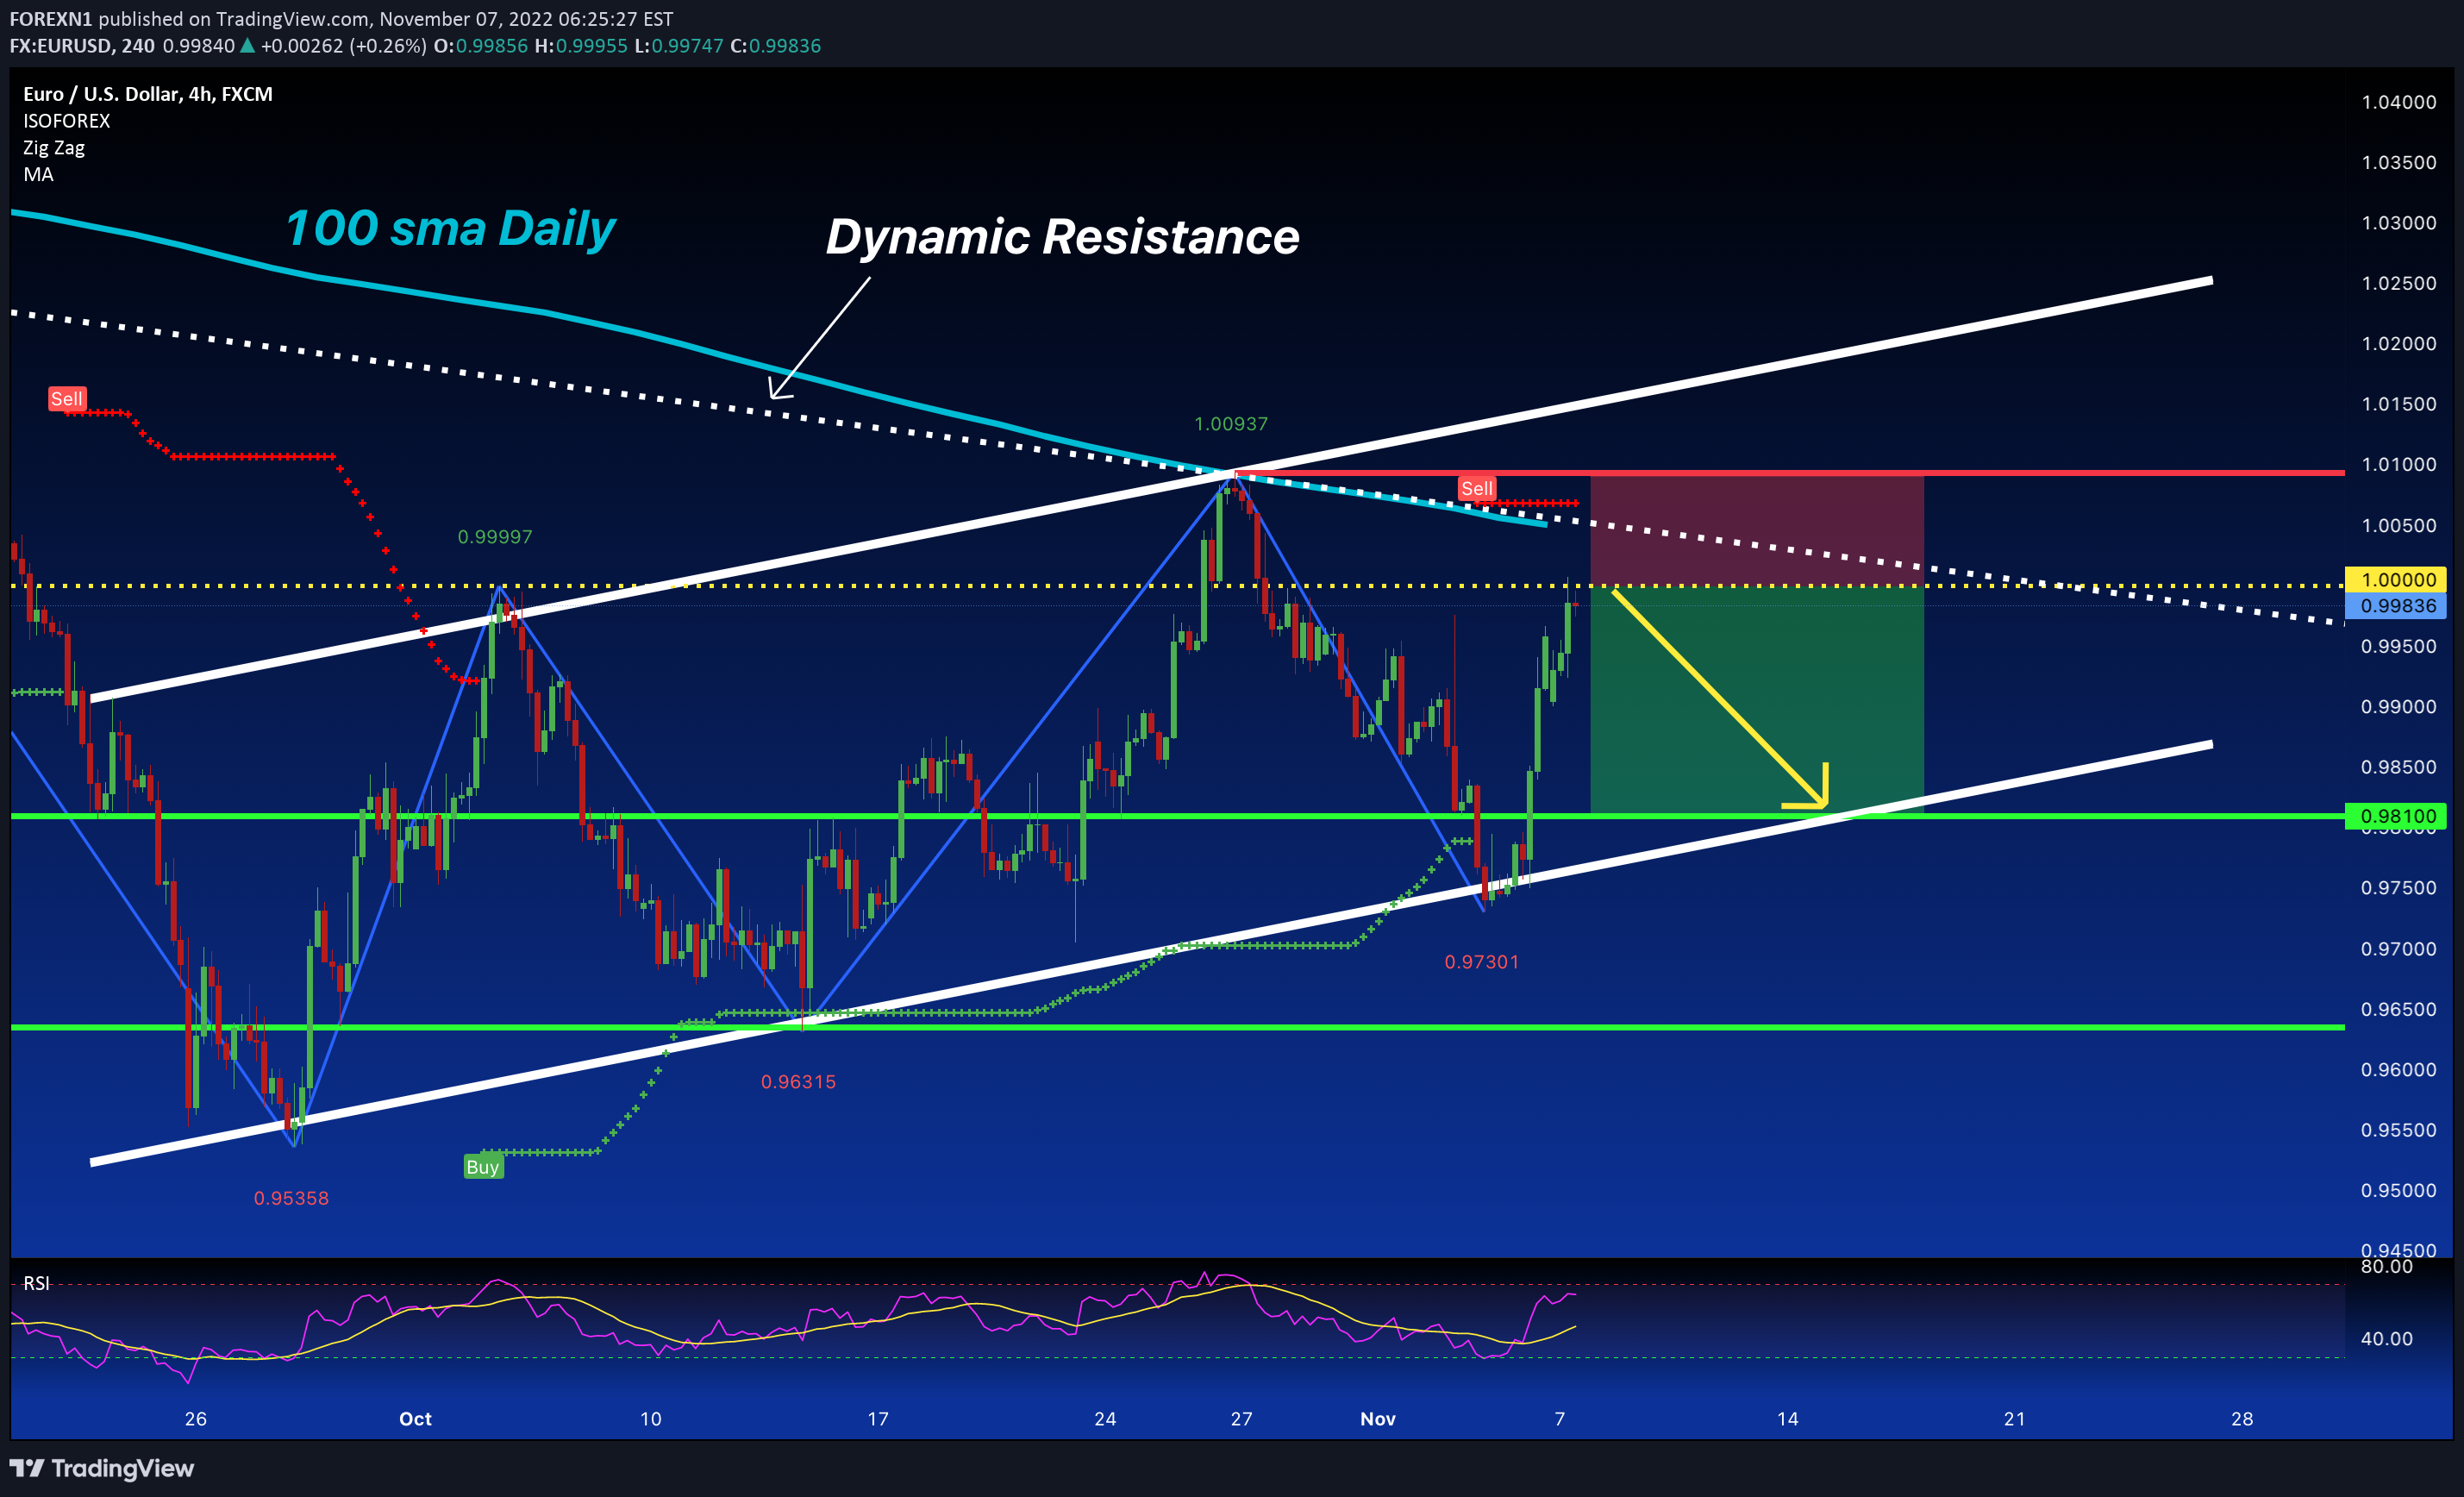
Task: Click the RSI 80.00 scale value
Action: click(x=2387, y=1267)
